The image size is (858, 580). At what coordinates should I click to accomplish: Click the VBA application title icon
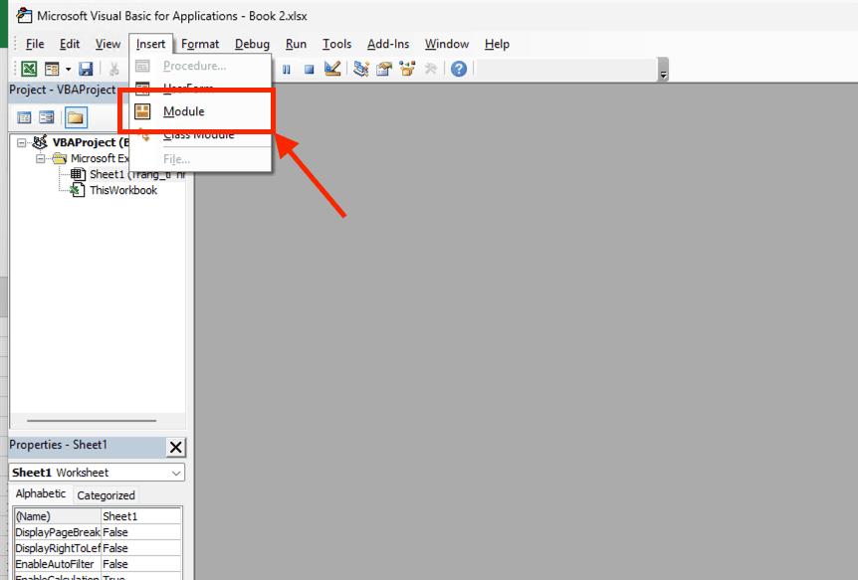[x=24, y=16]
